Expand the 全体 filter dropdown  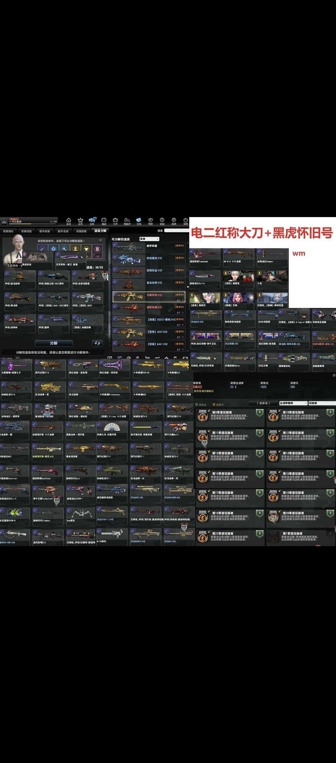pos(149,239)
